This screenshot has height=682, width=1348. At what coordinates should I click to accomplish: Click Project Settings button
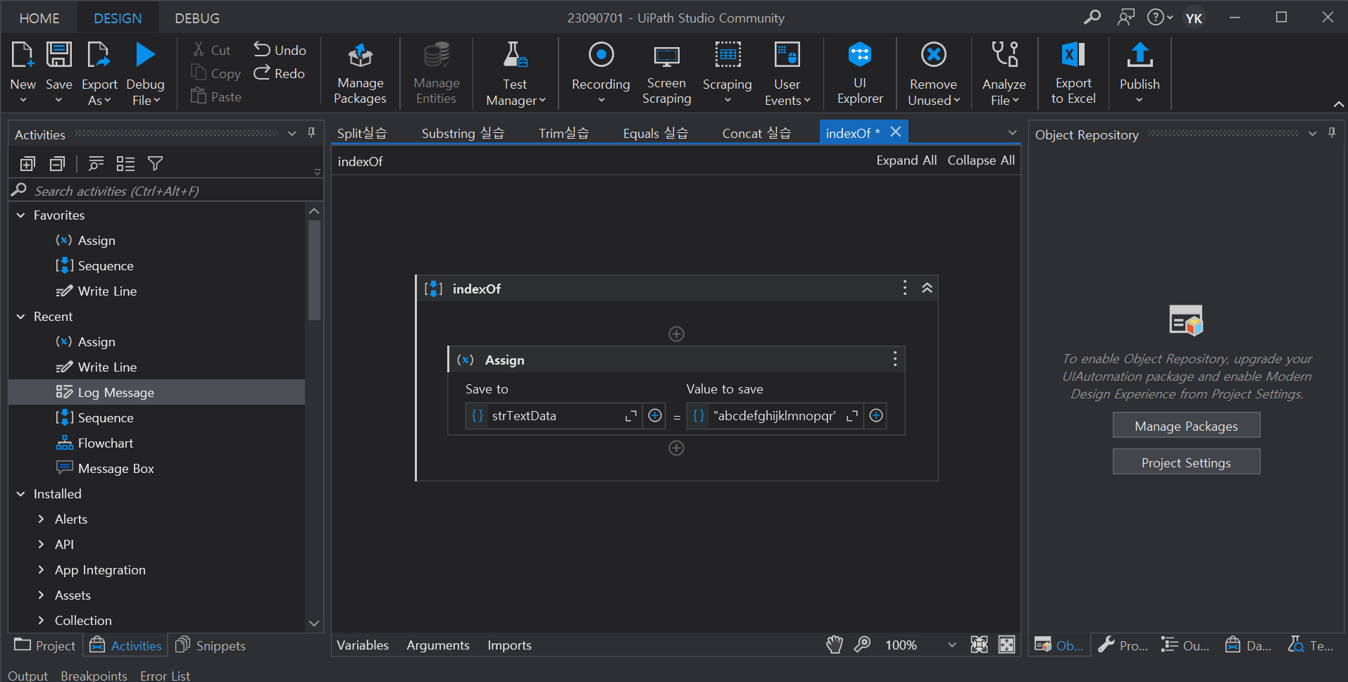coord(1186,462)
